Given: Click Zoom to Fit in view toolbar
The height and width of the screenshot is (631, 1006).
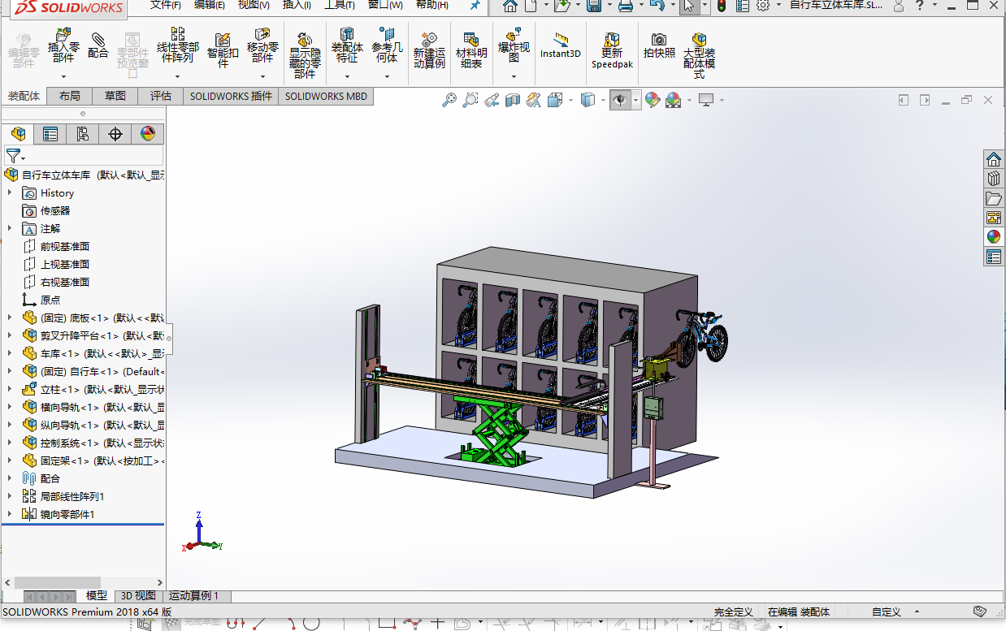Looking at the screenshot, I should point(449,100).
